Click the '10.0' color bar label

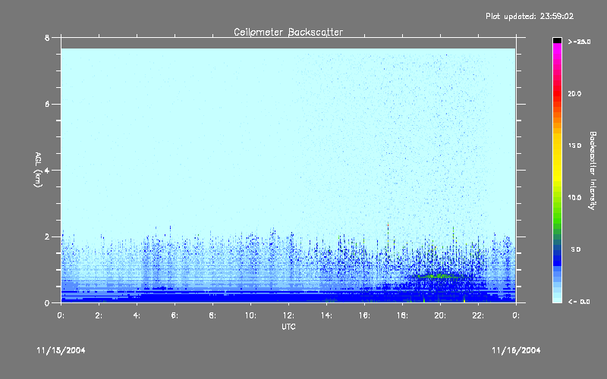574,198
